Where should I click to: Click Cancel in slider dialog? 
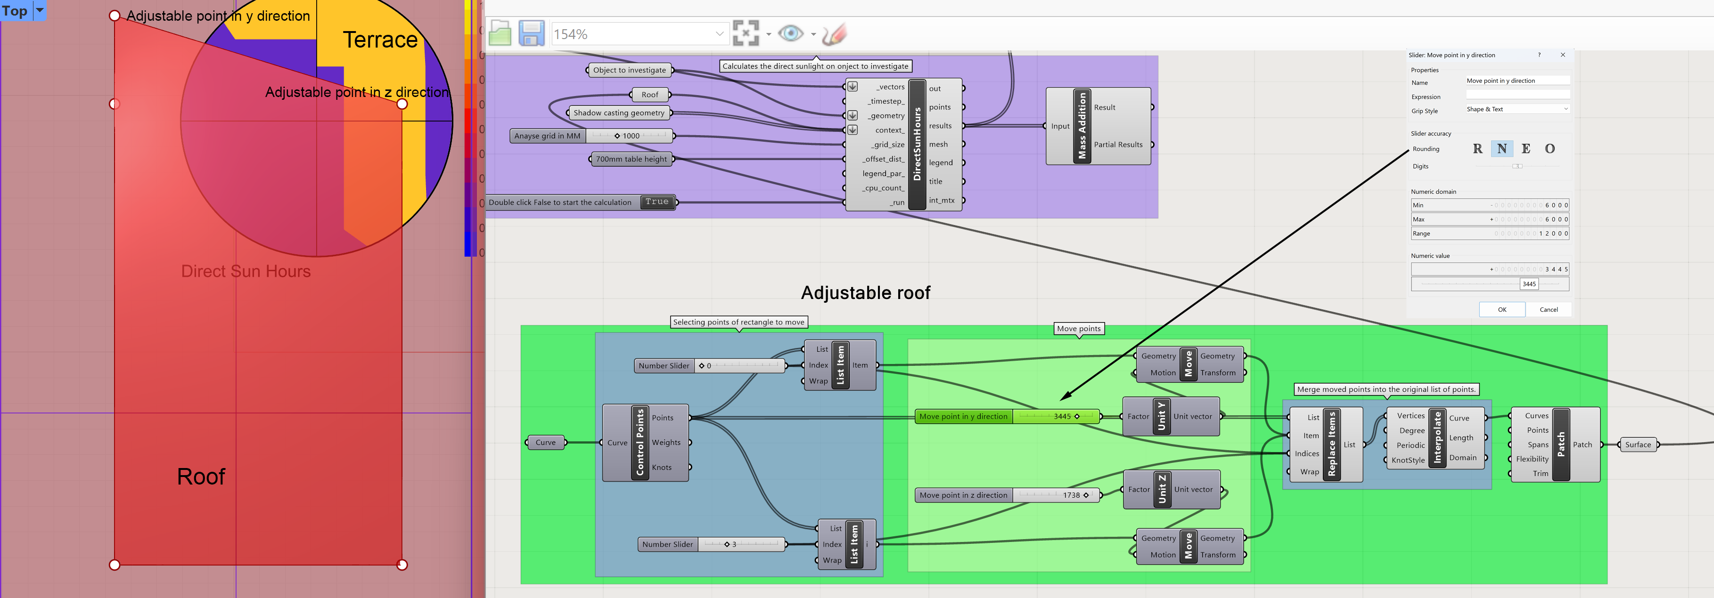(x=1548, y=310)
